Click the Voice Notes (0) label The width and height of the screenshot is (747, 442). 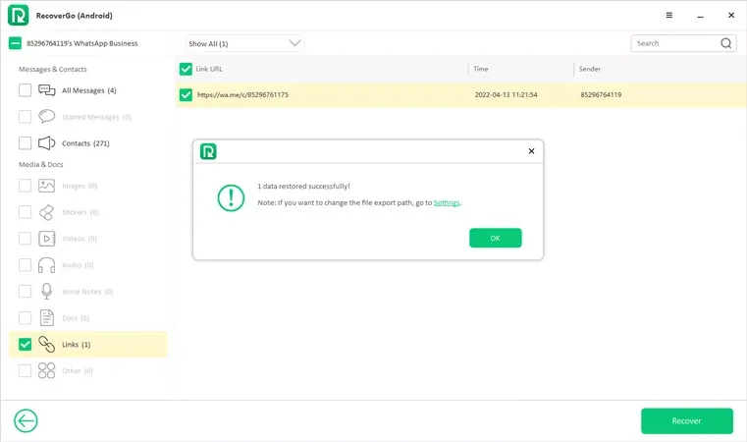click(x=87, y=292)
